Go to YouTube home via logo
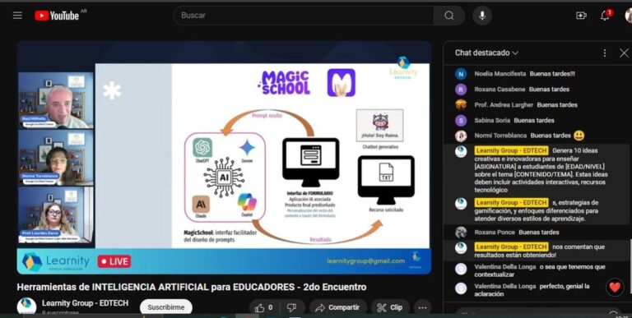 tap(57, 16)
